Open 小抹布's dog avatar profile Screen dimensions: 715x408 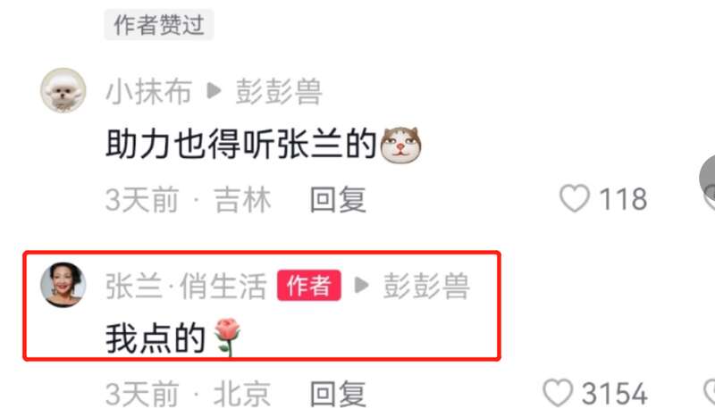[63, 90]
